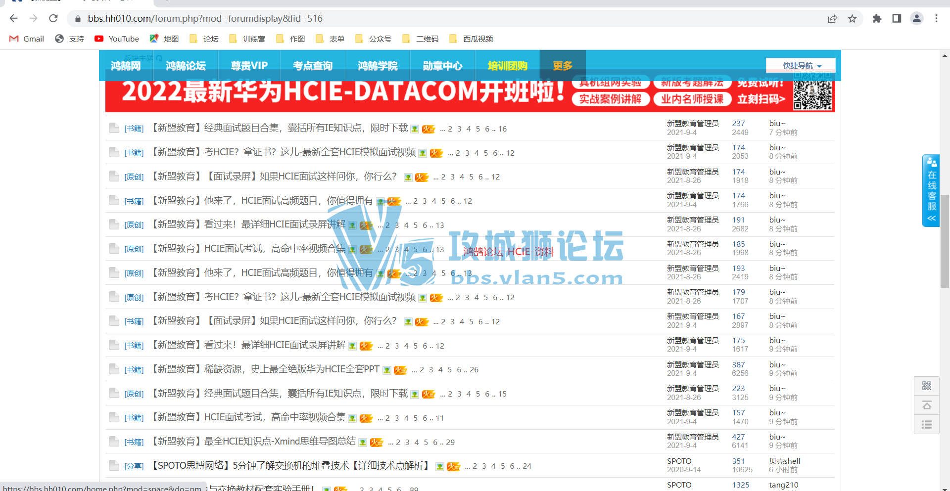Open the 鸿鹄网 nav tab

126,66
